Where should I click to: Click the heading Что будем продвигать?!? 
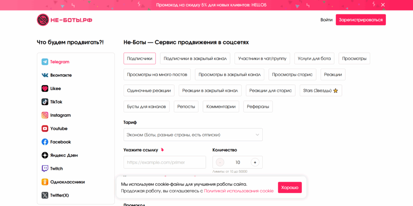[70, 42]
